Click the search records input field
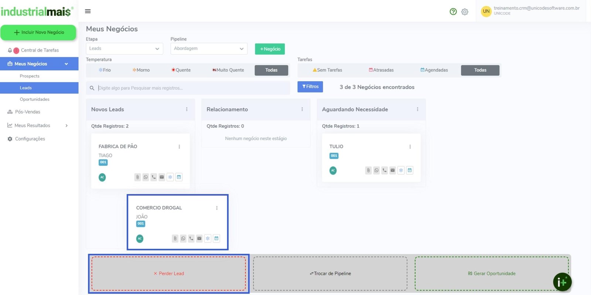 coord(192,88)
